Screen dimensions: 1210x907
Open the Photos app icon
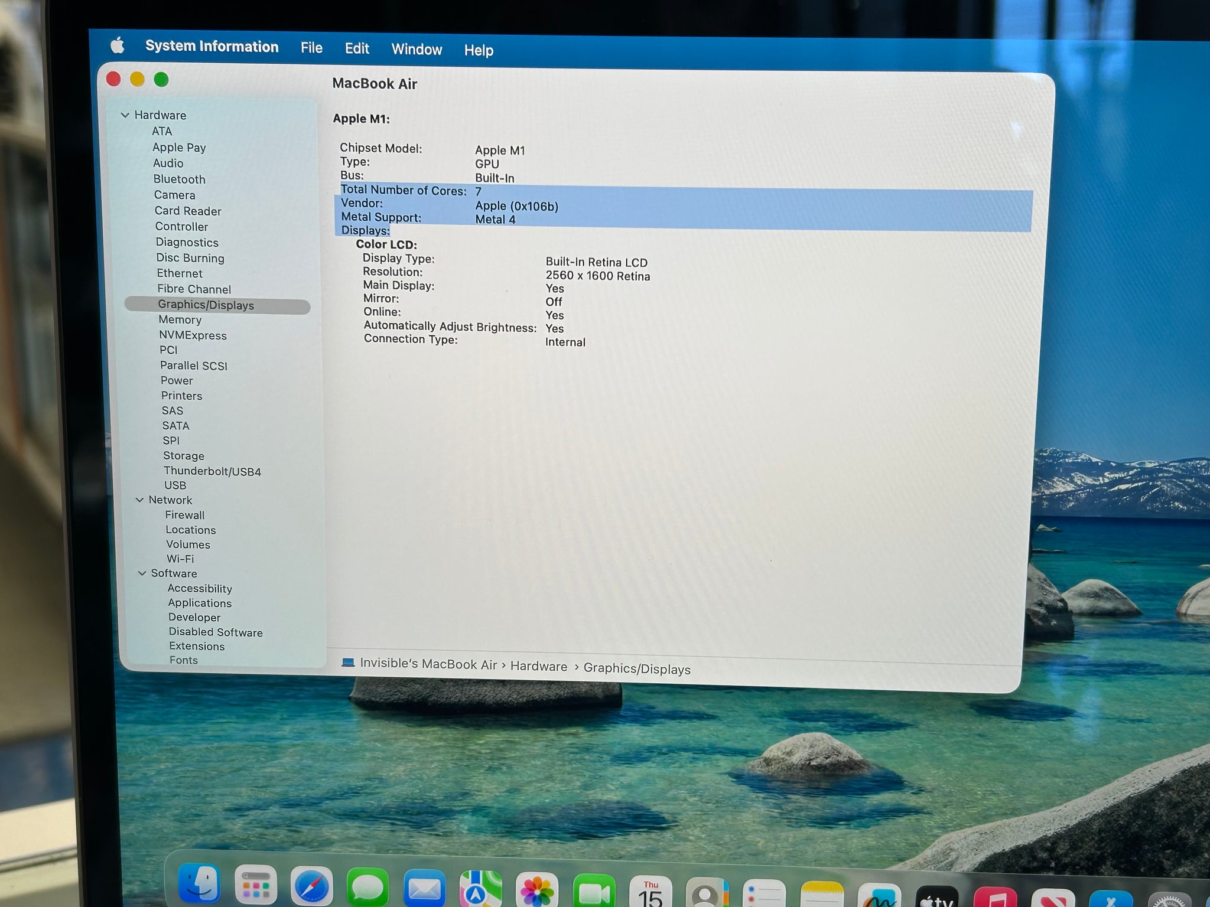pyautogui.click(x=536, y=892)
